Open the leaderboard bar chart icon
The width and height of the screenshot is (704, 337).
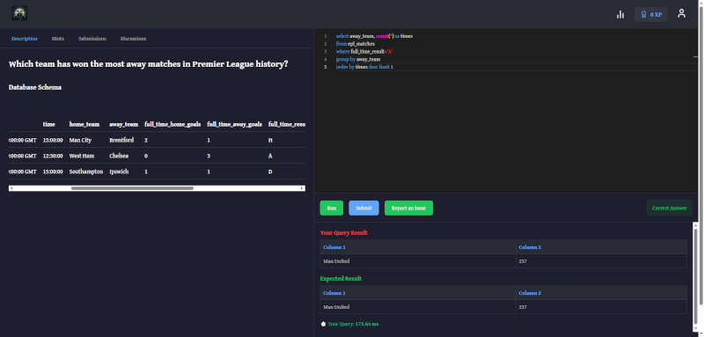tap(620, 14)
